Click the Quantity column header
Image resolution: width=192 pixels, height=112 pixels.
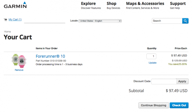coord(152,48)
